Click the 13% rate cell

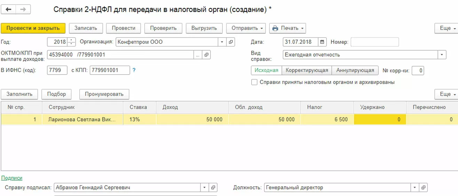pos(140,119)
